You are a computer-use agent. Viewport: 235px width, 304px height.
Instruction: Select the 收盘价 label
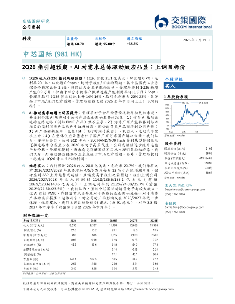[x=72, y=39]
